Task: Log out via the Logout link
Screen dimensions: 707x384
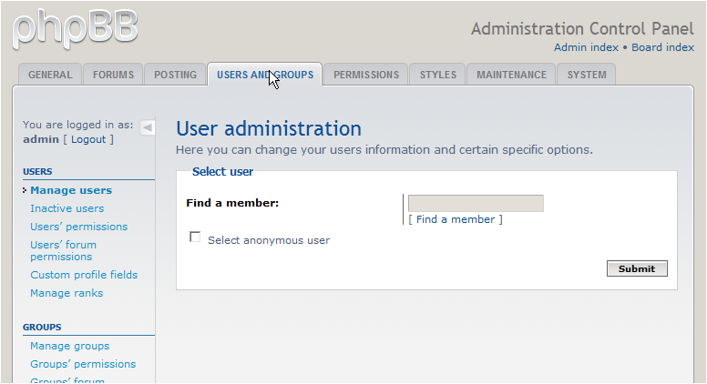Action: 88,139
